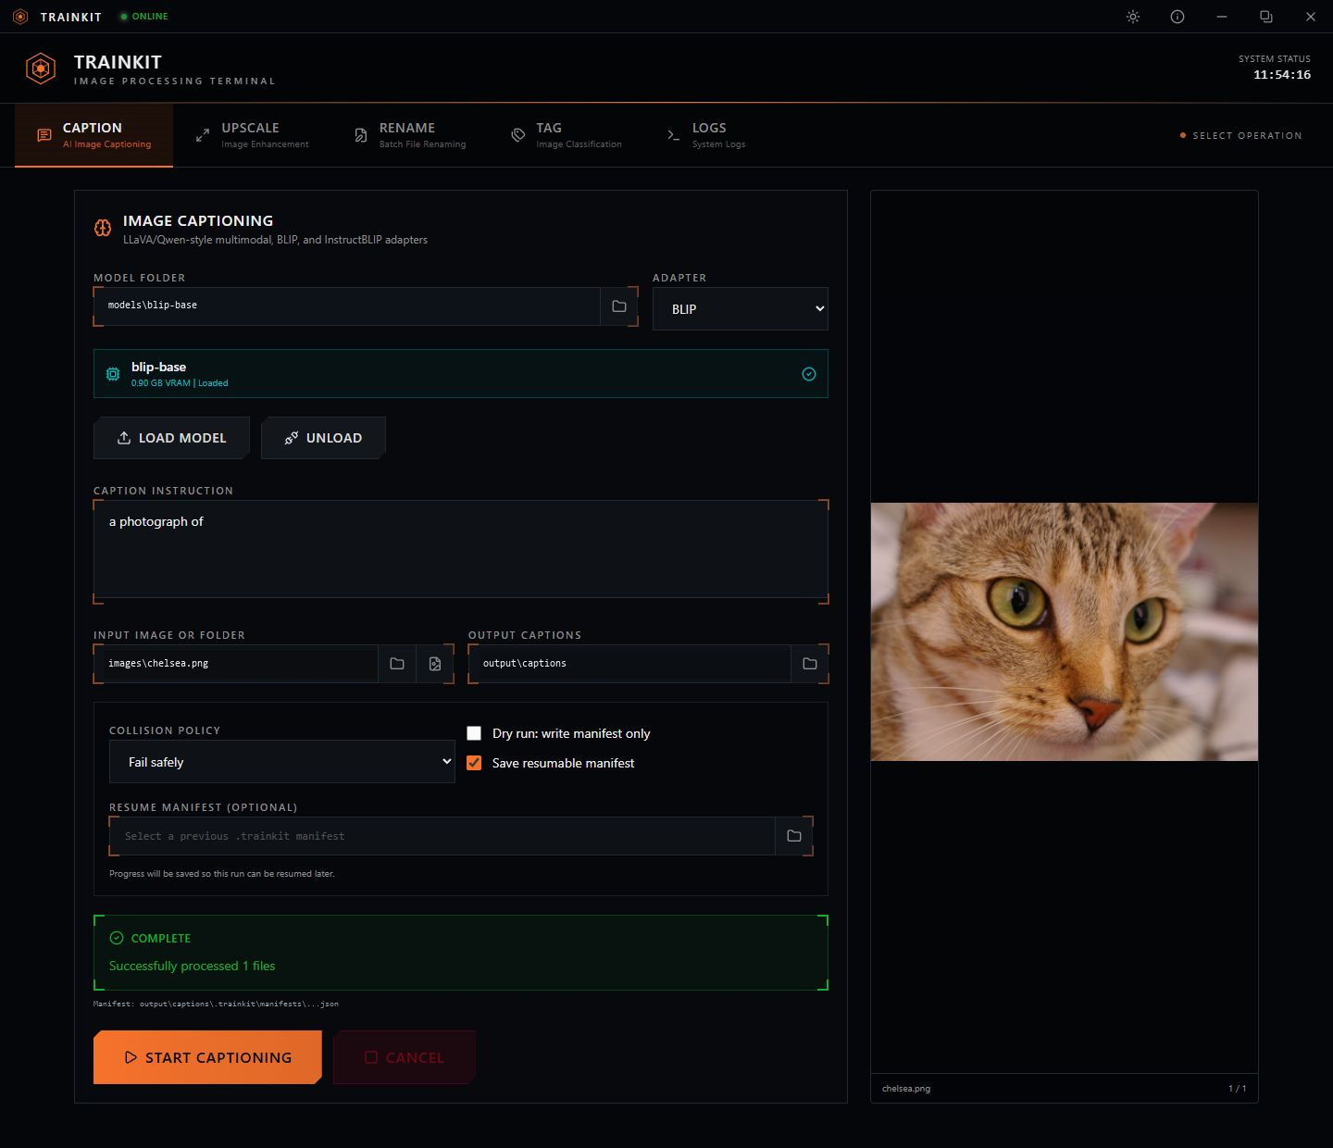Screen dimensions: 1333x1148
Task: Open the Logs tab
Action: 706,135
